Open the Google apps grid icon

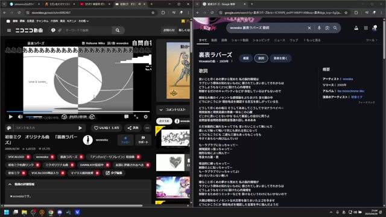pos(366,28)
